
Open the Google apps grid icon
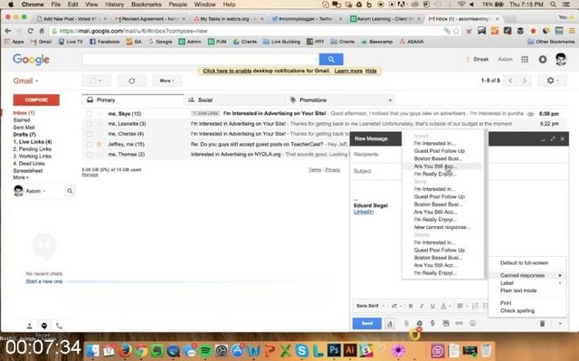(525, 59)
